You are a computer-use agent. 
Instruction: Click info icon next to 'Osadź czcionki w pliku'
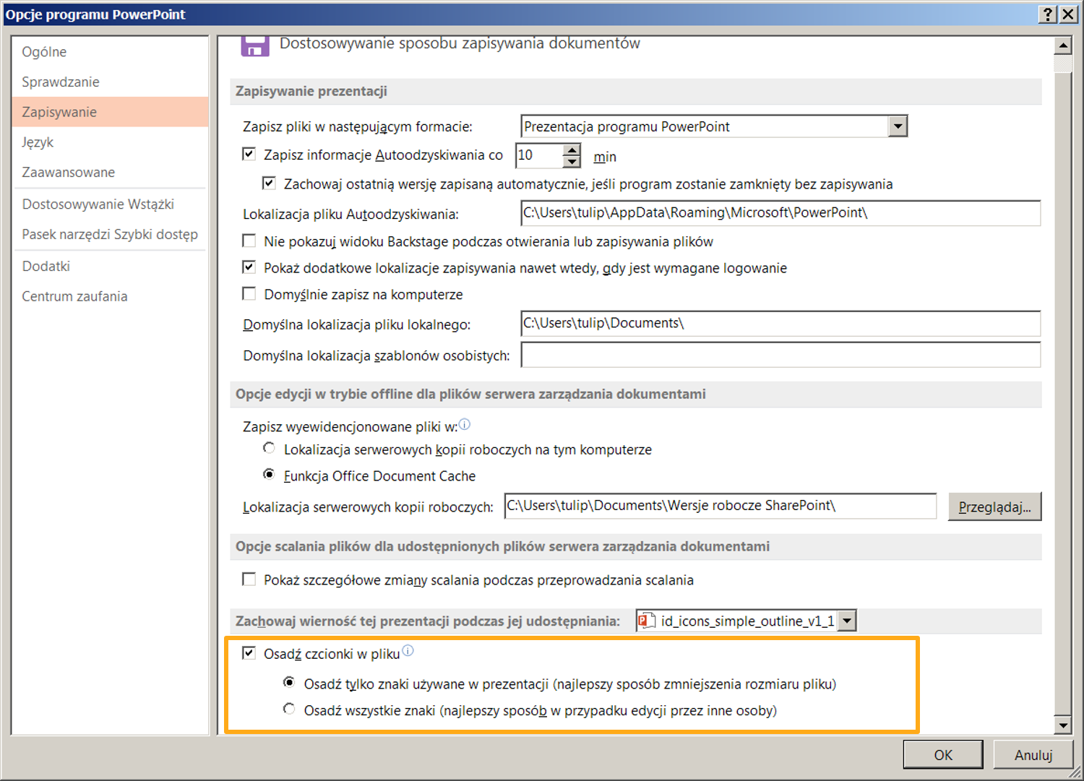click(x=408, y=651)
